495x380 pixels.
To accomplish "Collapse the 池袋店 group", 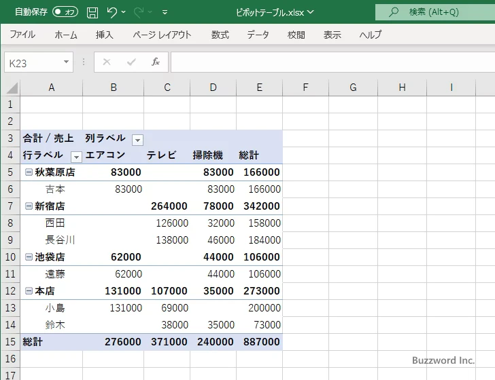I will point(29,256).
